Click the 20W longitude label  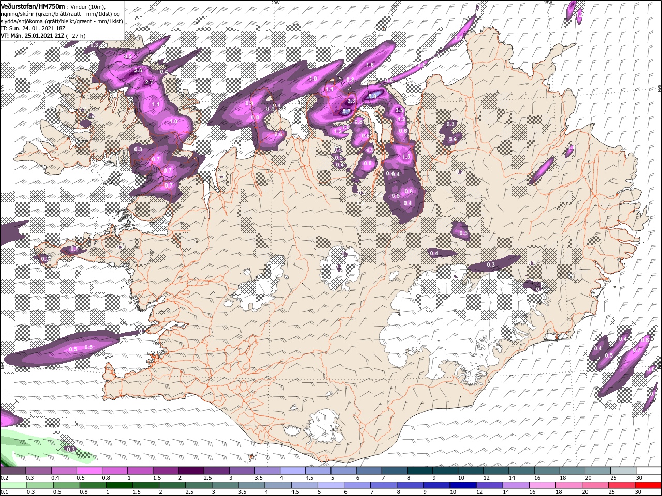[275, 2]
